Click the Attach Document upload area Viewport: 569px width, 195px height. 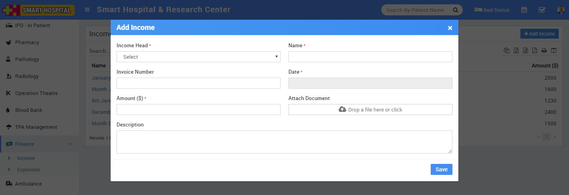point(370,110)
